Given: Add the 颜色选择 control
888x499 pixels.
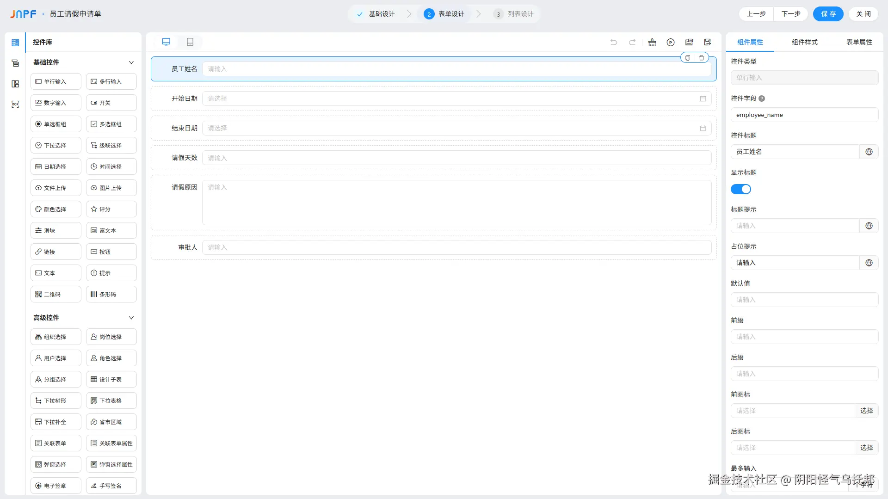Looking at the screenshot, I should point(56,209).
